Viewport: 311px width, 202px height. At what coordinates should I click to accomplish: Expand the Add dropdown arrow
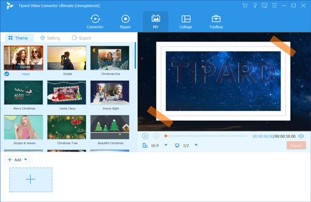pos(25,159)
